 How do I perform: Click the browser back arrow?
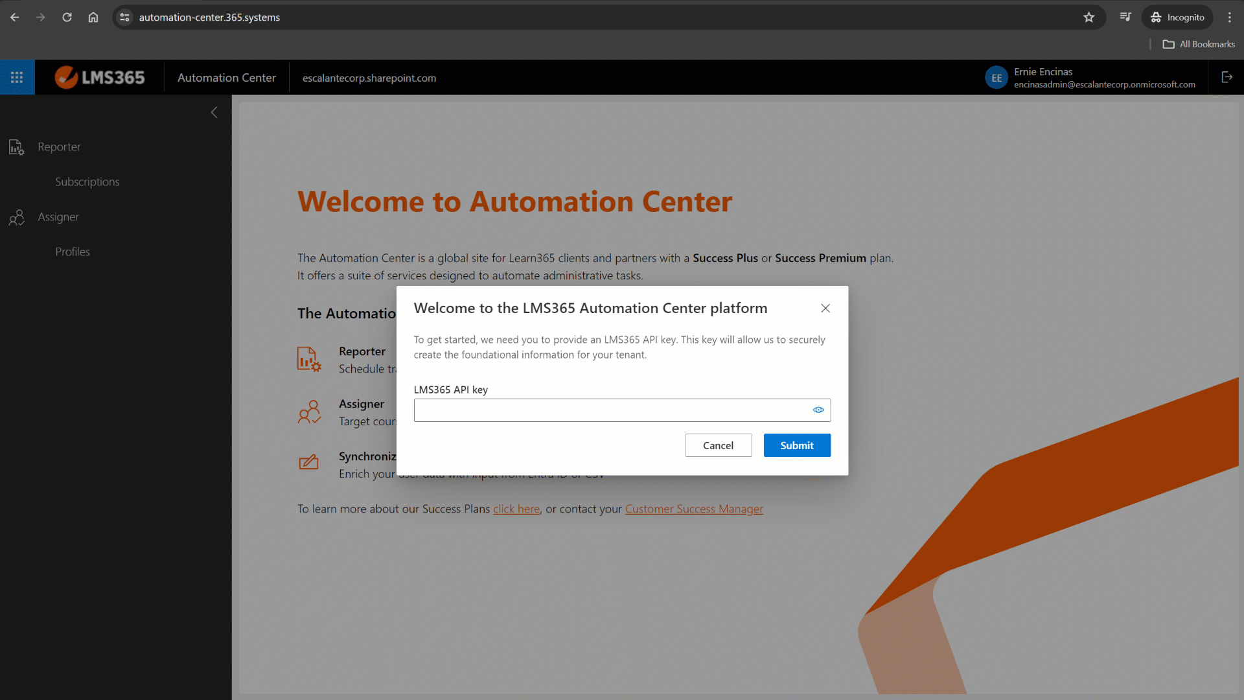coord(14,17)
